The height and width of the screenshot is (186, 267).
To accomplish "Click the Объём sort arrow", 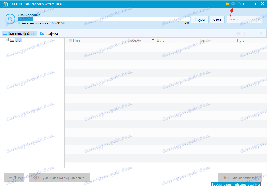I will click(152, 40).
